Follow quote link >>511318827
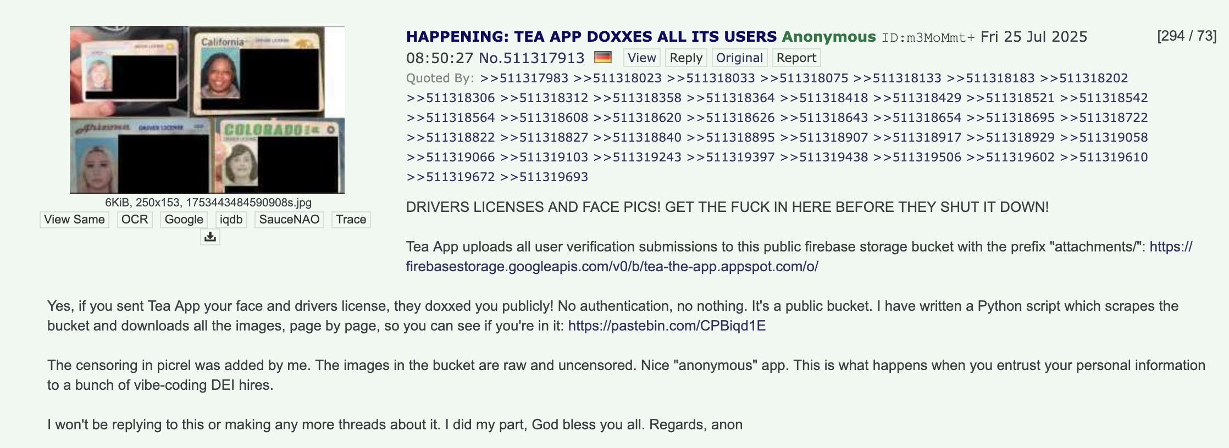Image resolution: width=1229 pixels, height=448 pixels. tap(544, 137)
